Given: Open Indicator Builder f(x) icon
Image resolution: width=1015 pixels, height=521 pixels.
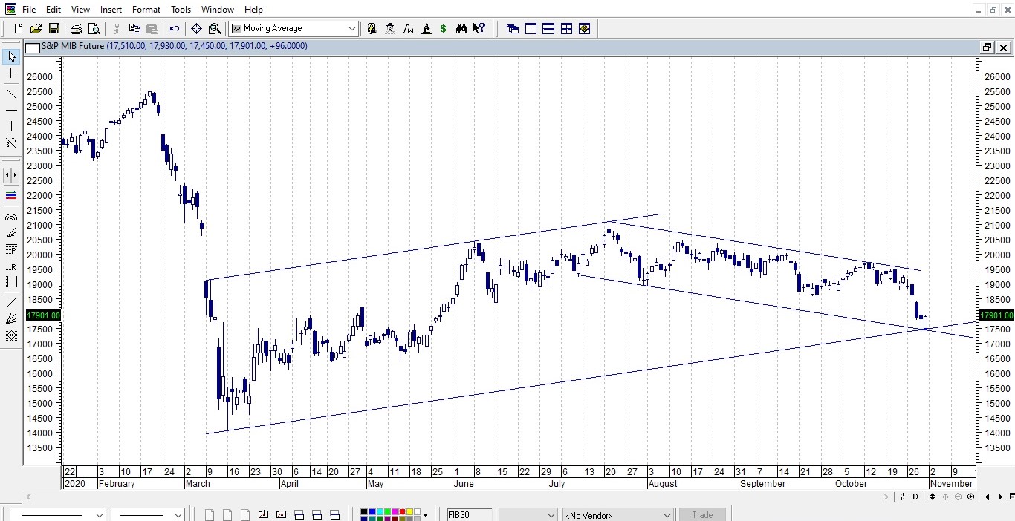Looking at the screenshot, I should tap(408, 28).
